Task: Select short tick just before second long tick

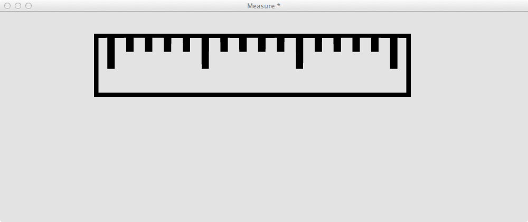Action: tap(186, 45)
